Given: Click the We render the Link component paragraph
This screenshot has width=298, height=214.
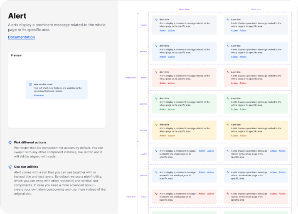Looking at the screenshot, I should click(59, 152).
